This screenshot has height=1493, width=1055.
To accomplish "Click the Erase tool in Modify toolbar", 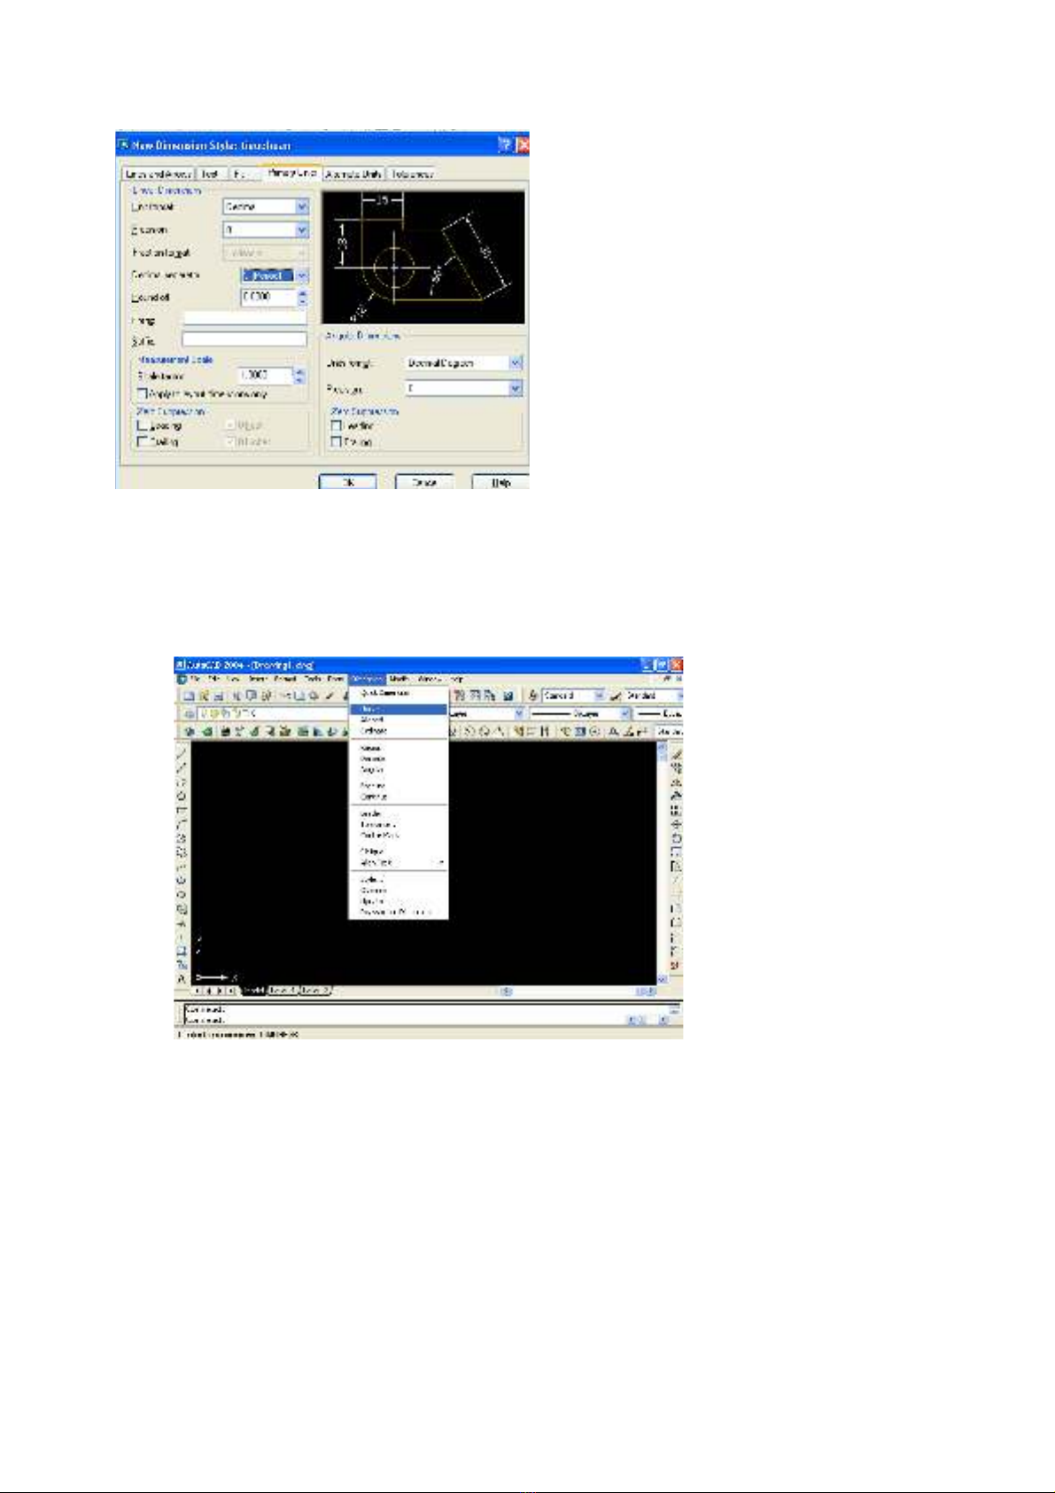I will tap(677, 754).
